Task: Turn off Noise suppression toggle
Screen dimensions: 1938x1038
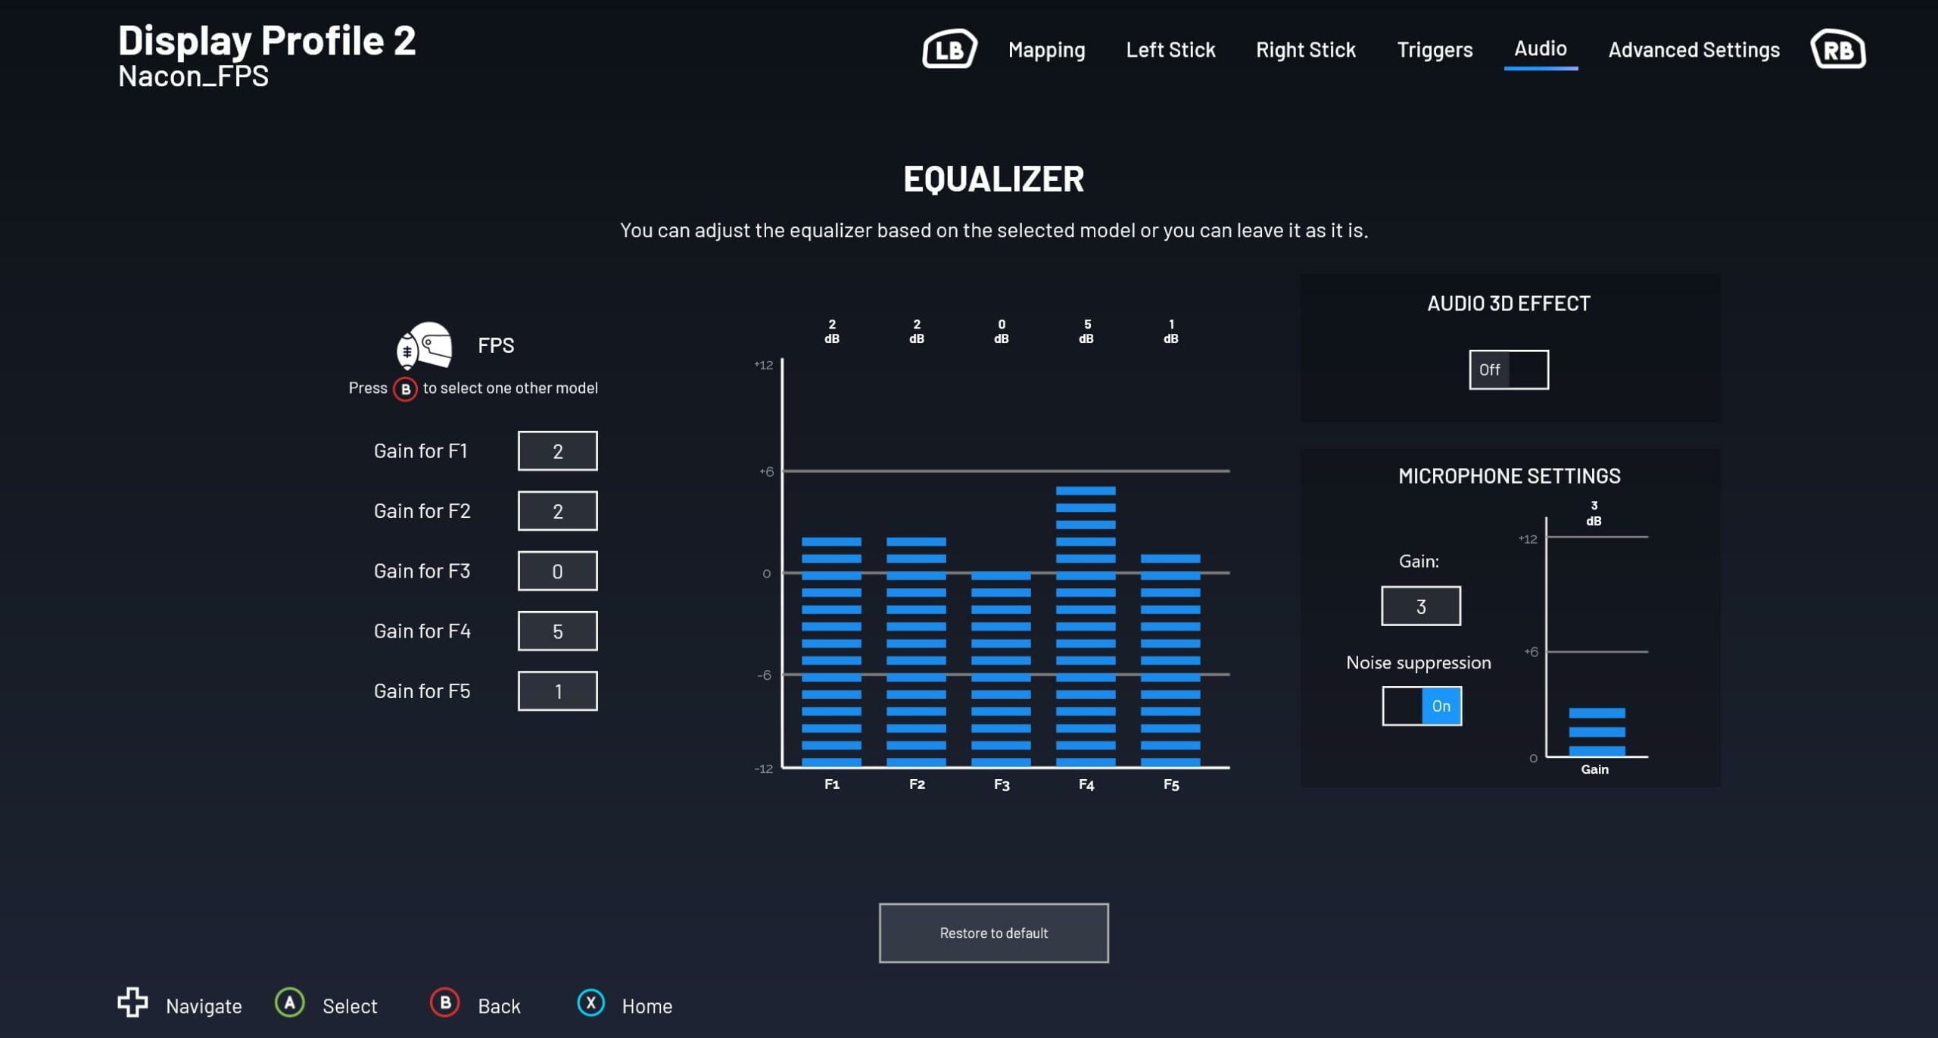Action: (1421, 706)
